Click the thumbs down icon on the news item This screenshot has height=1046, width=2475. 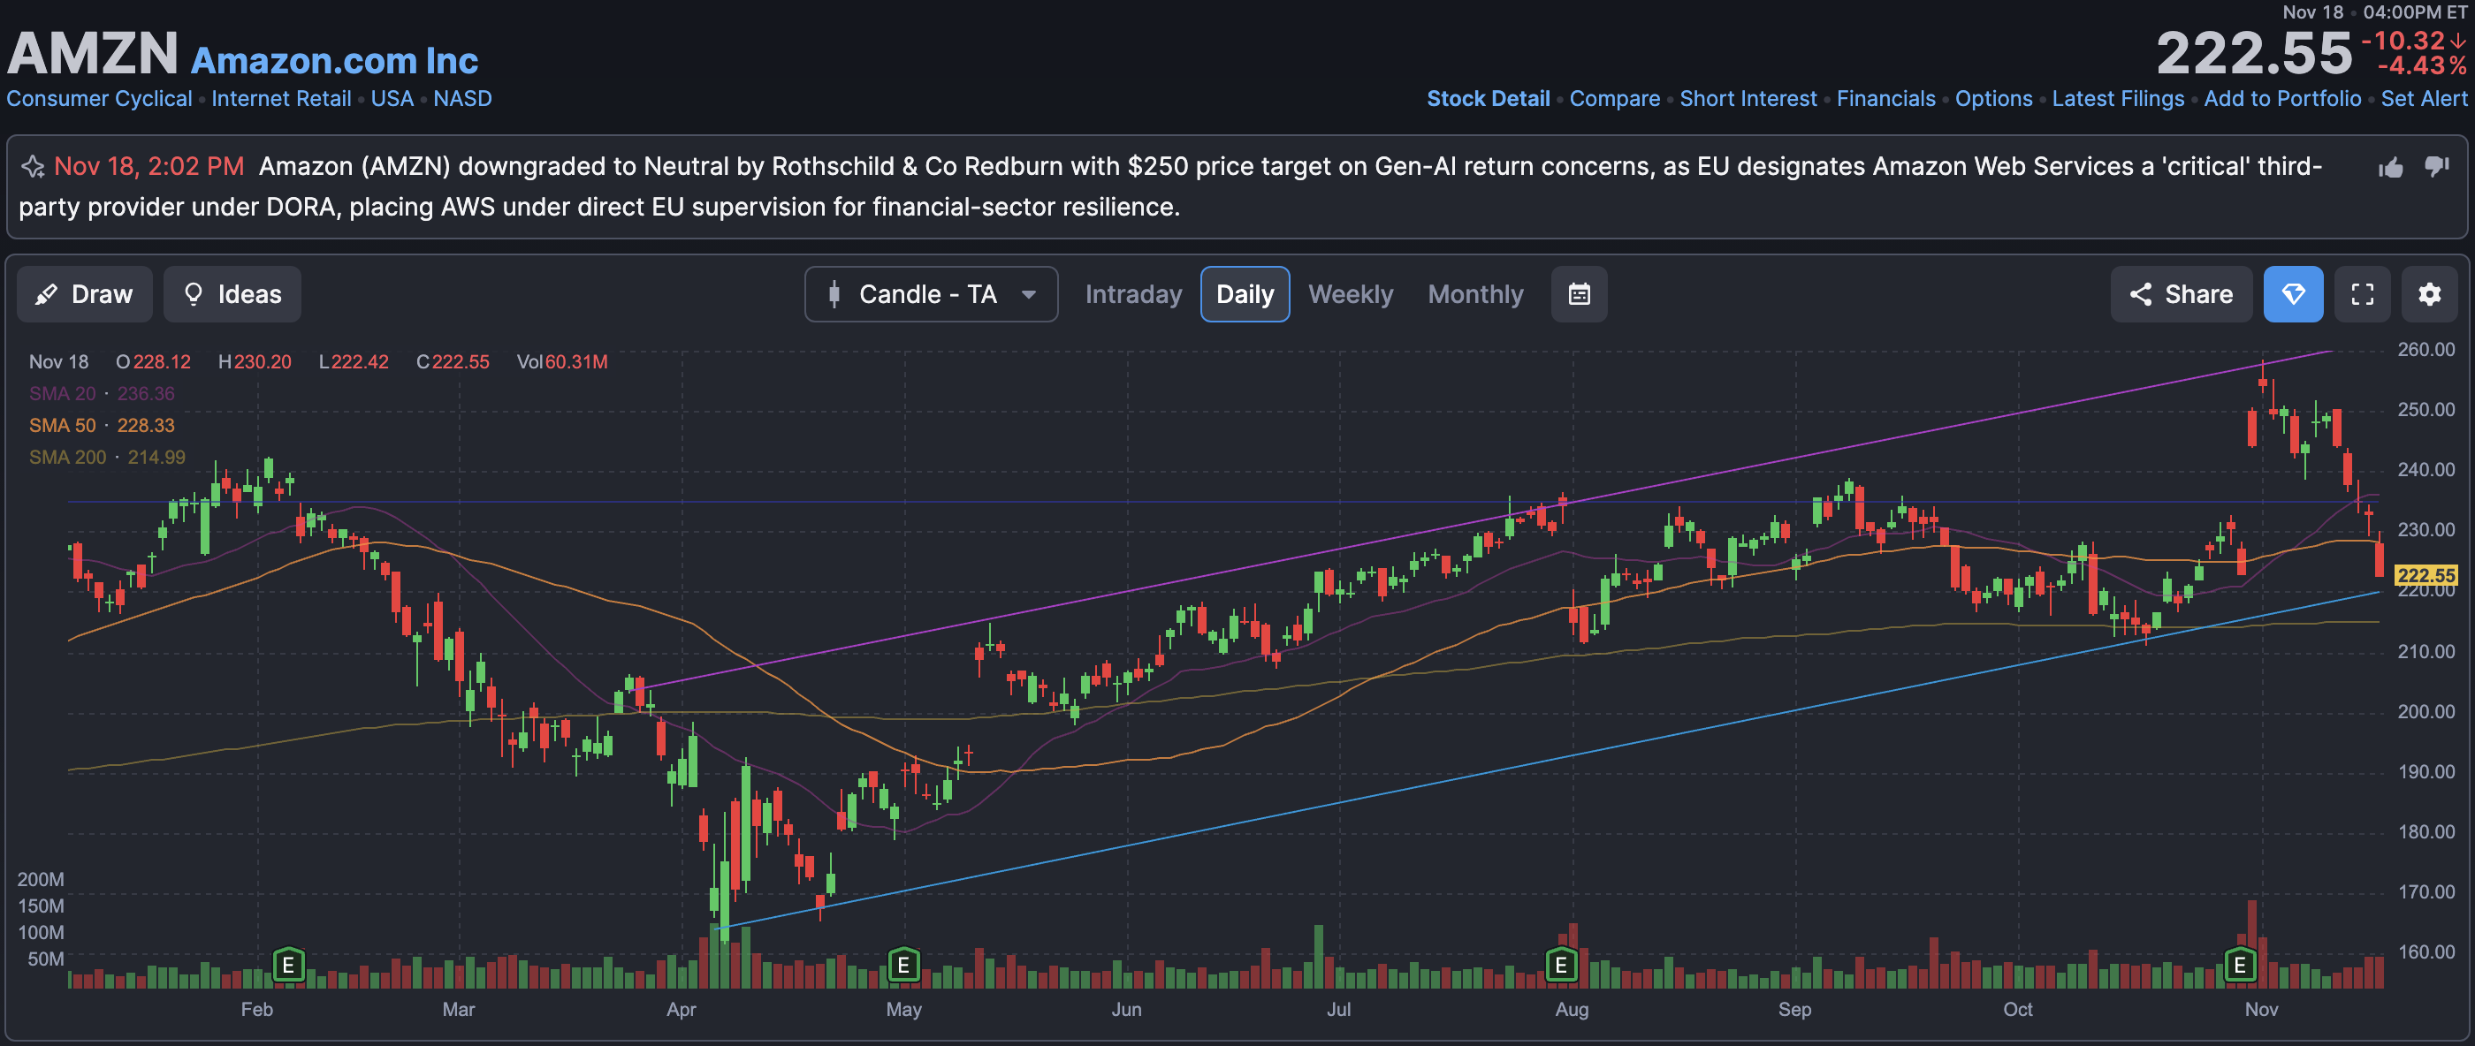point(2437,166)
